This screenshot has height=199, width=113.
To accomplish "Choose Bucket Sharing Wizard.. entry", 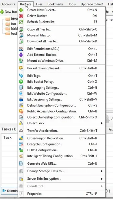I will pyautogui.click(x=62, y=68).
